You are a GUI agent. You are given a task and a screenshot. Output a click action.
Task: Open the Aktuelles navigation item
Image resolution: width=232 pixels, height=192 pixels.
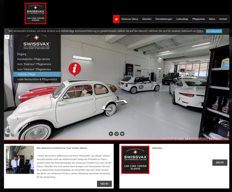point(147,19)
